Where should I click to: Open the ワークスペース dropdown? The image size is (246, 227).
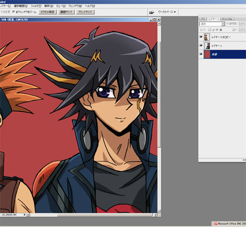click(x=167, y=12)
